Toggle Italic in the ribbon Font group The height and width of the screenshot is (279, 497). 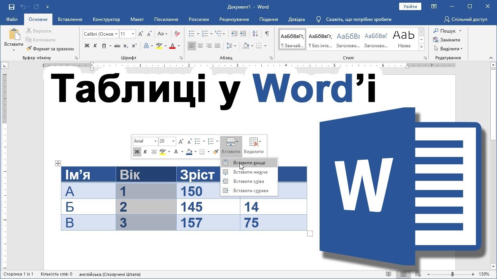pos(96,46)
